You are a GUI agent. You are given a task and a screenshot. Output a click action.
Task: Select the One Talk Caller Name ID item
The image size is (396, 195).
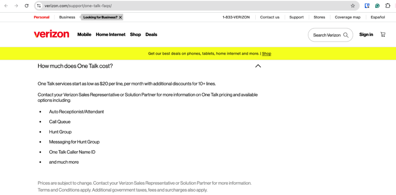pos(72,152)
